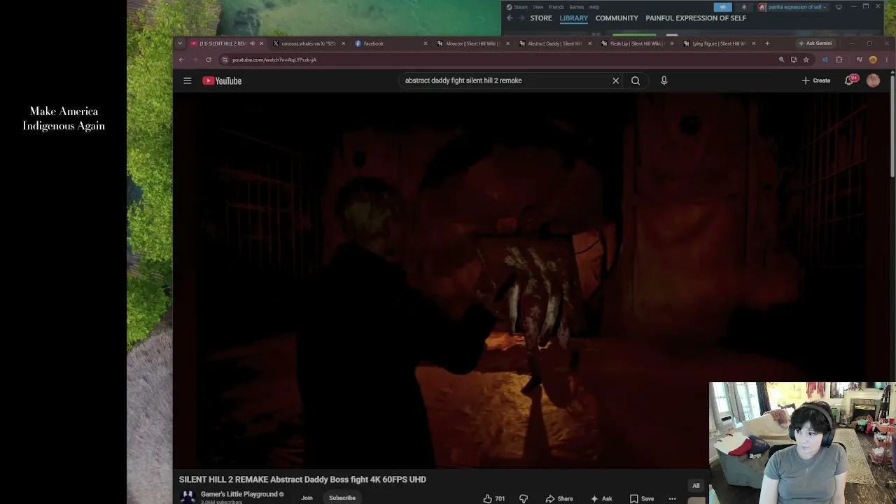Open the Chrome zoom magnifier icon
896x504 pixels.
(x=781, y=59)
